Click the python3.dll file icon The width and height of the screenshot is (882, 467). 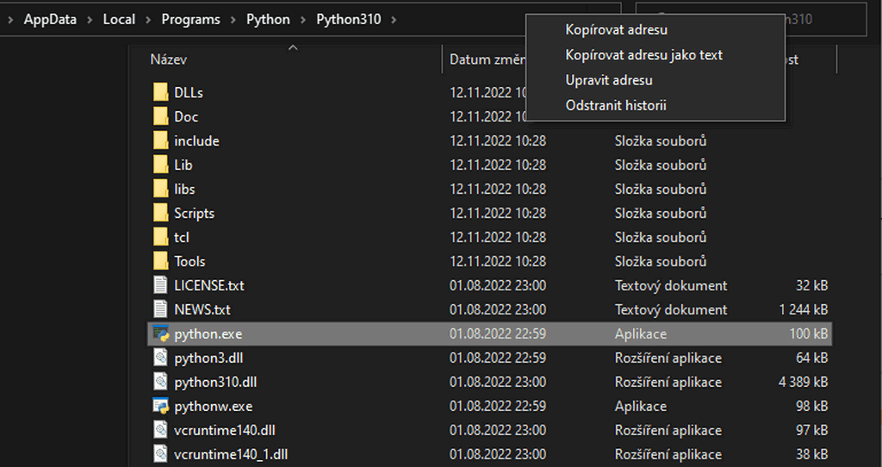coord(161,358)
